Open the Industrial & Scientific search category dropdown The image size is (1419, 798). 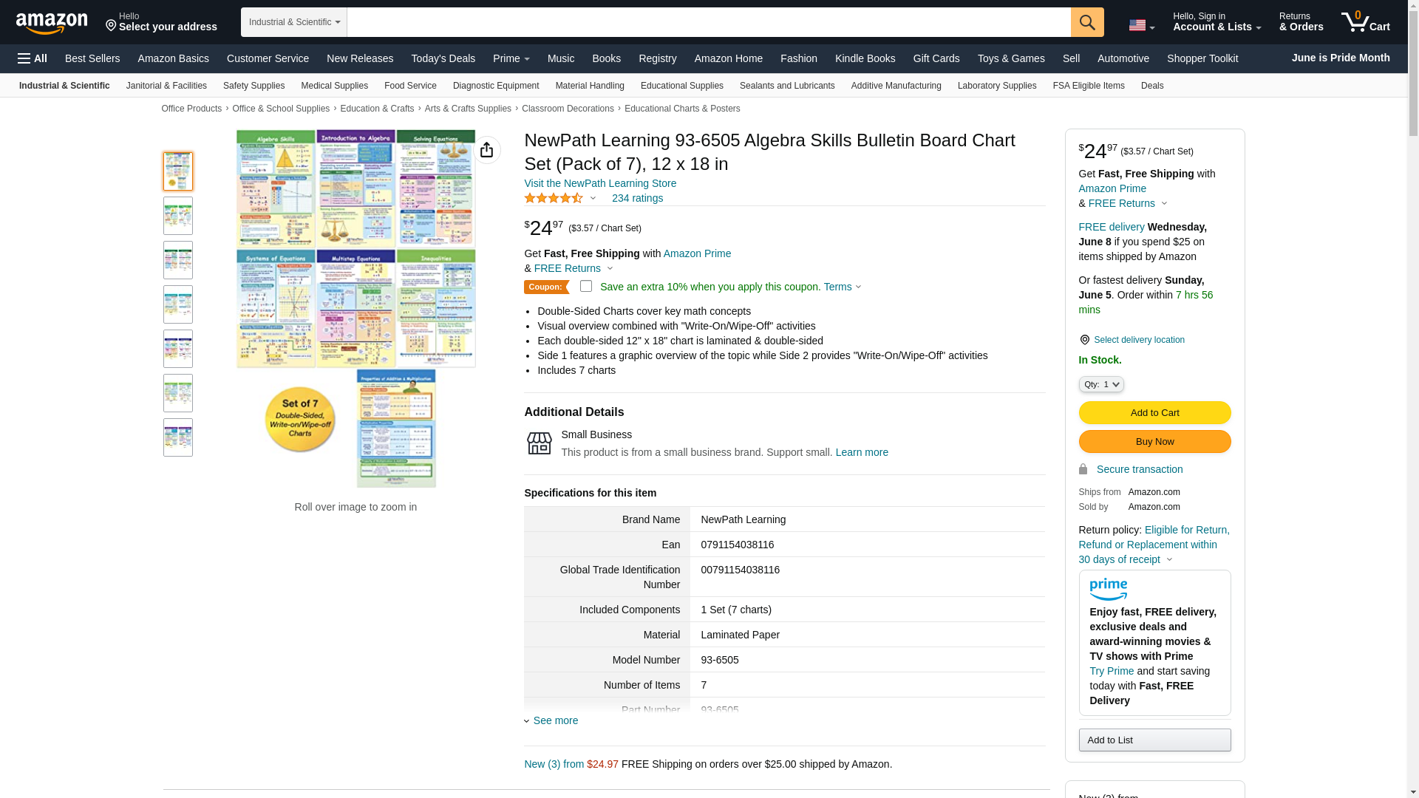293,22
